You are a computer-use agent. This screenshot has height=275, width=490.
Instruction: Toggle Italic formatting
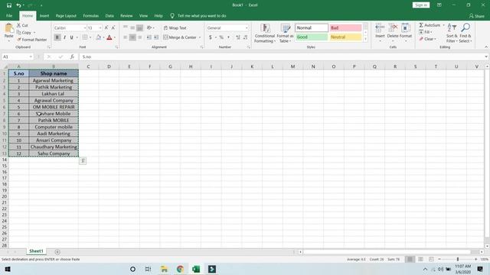[x=64, y=37]
